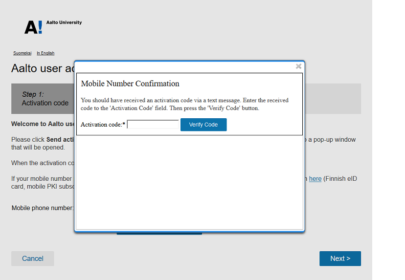Click the 'Mobile phone number:' label

43,208
